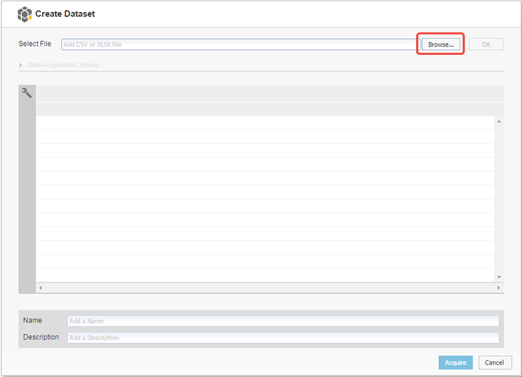This screenshot has height=377, width=522.
Task: Click the Name label
Action: 32,321
